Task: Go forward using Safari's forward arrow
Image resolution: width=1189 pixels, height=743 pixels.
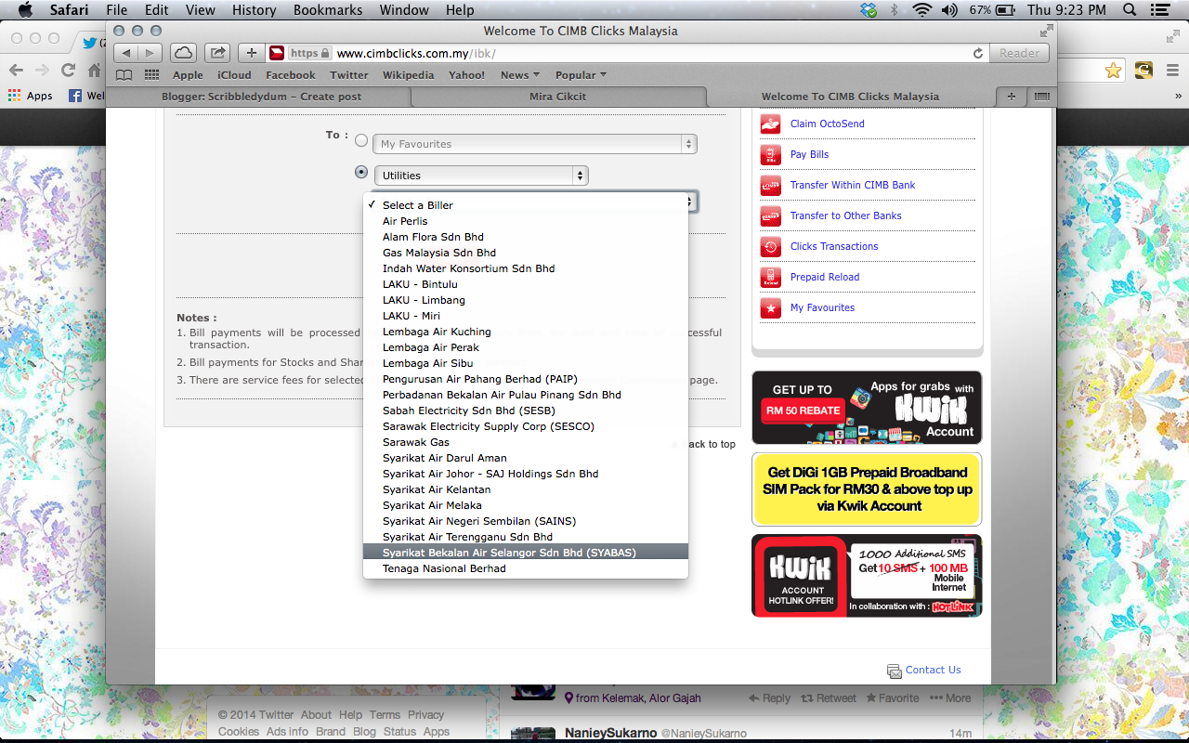Action: pos(150,53)
